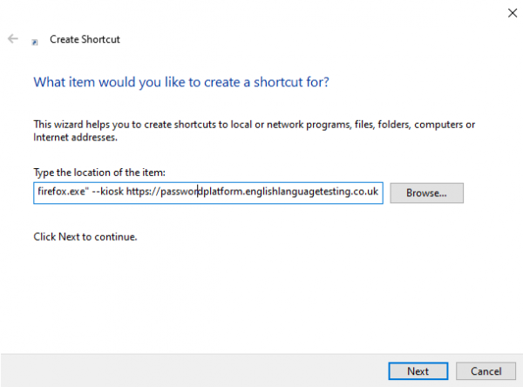Image resolution: width=523 pixels, height=387 pixels.
Task: Place cursor after ".co.uk" in the location field
Action: click(379, 192)
